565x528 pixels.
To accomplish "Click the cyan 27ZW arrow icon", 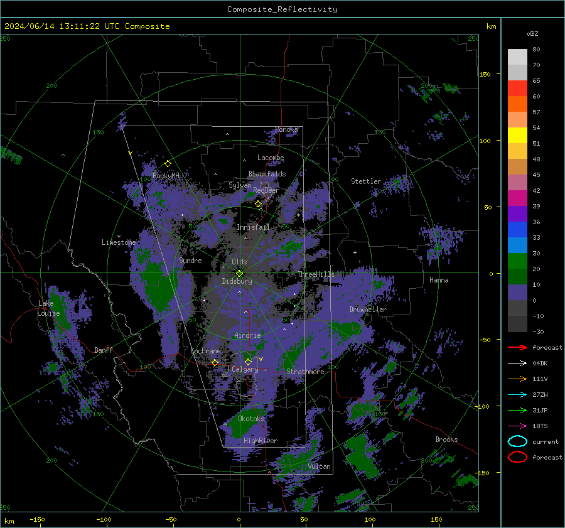I will [517, 395].
